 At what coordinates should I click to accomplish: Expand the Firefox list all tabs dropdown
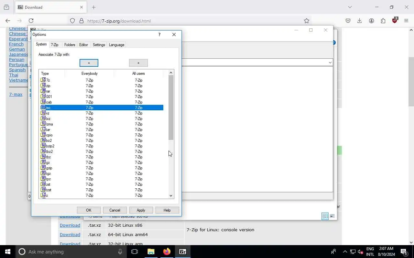click(350, 7)
